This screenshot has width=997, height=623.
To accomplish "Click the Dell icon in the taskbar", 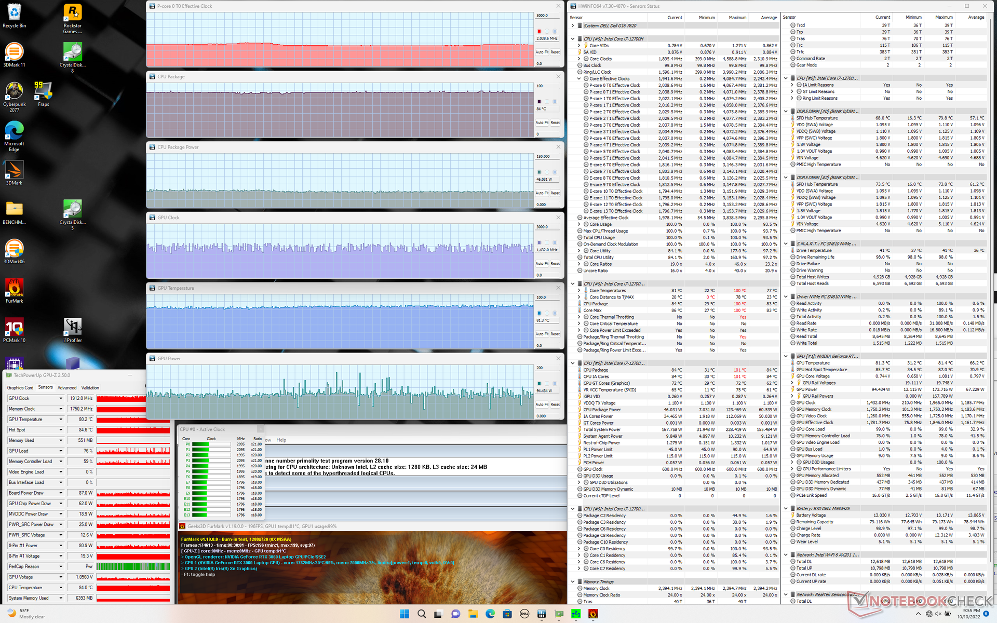I will pyautogui.click(x=524, y=614).
